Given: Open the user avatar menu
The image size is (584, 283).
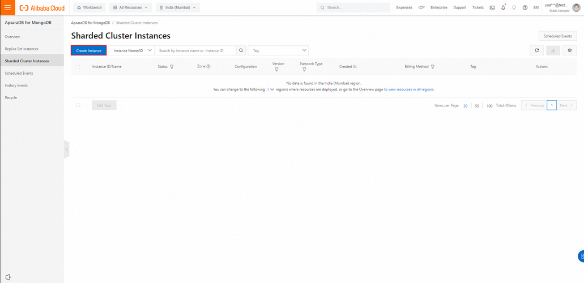Looking at the screenshot, I should [576, 7].
